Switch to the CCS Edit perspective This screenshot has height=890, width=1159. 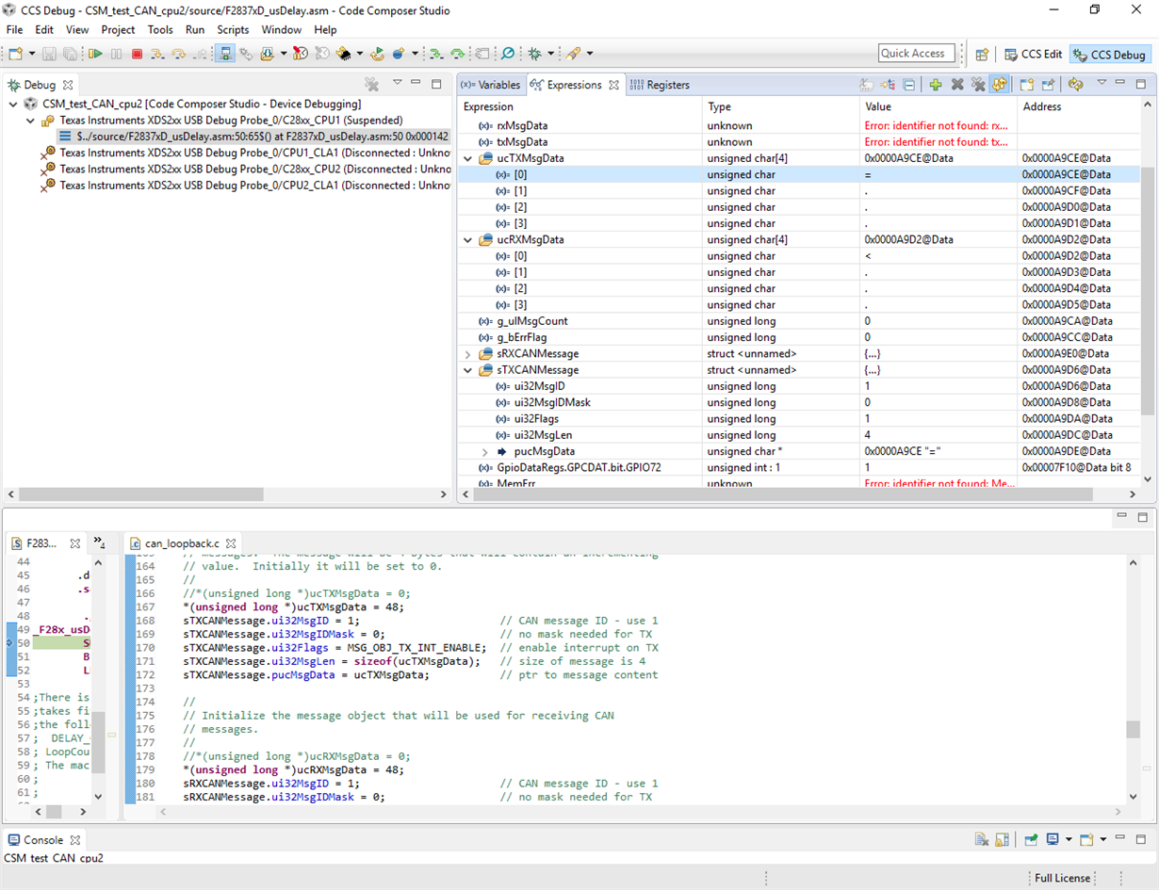click(x=1034, y=55)
